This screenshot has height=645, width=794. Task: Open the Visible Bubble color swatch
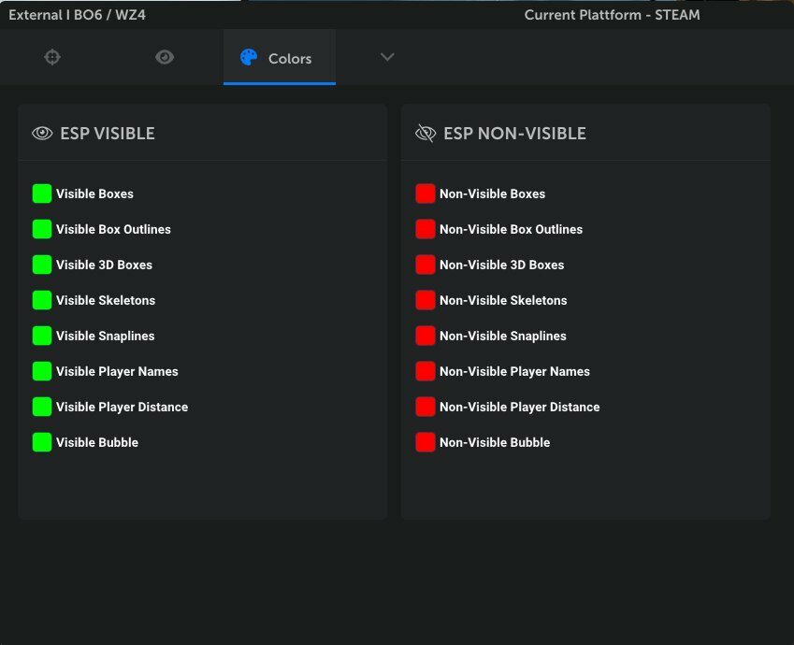pos(42,442)
